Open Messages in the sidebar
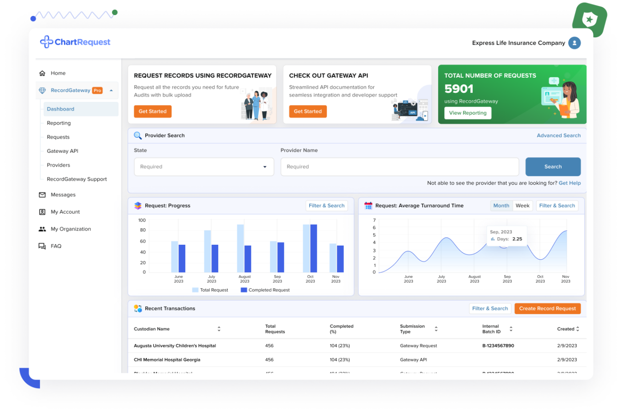The height and width of the screenshot is (413, 622). point(63,195)
